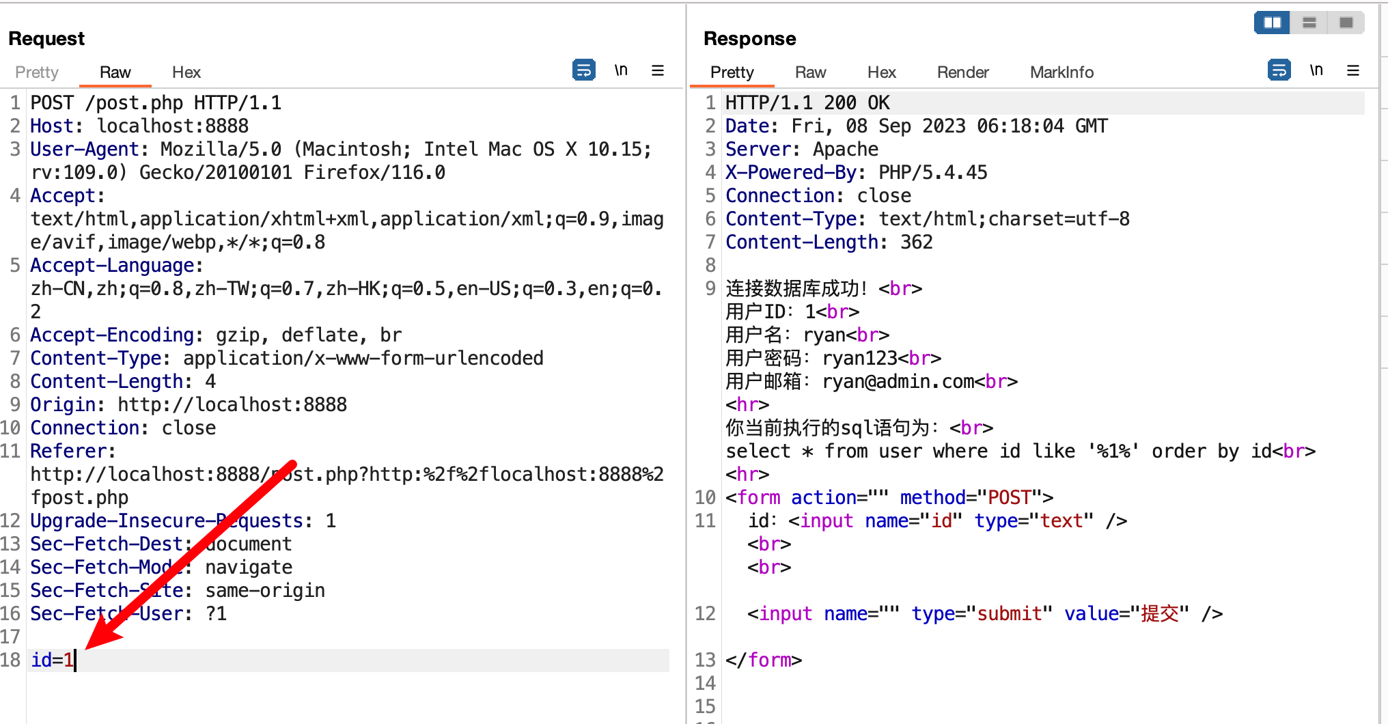Click Server: Apache response header
1388x724 pixels.
point(802,149)
